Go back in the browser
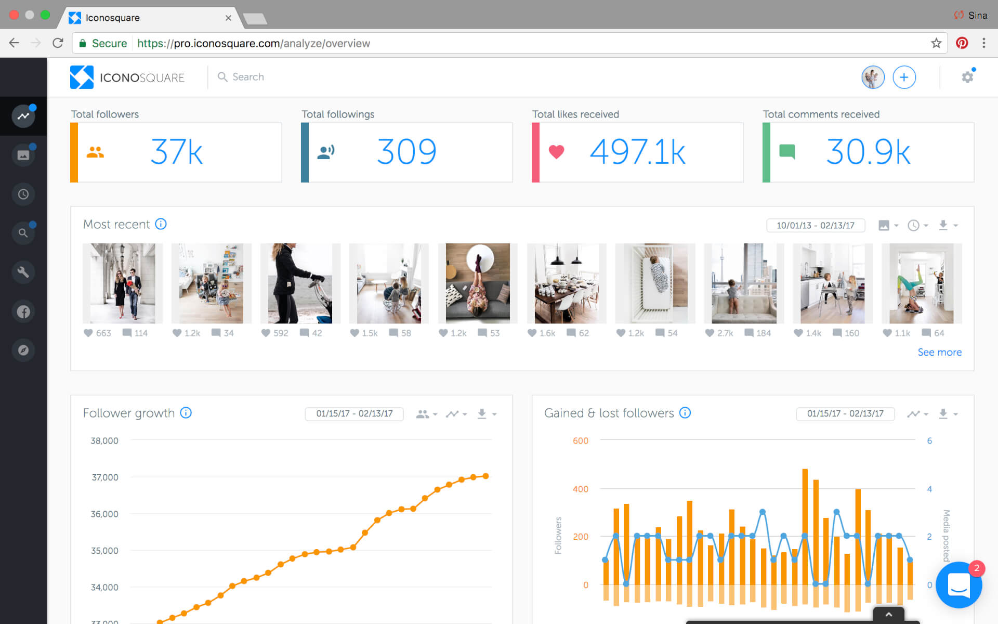Image resolution: width=998 pixels, height=624 pixels. click(14, 43)
